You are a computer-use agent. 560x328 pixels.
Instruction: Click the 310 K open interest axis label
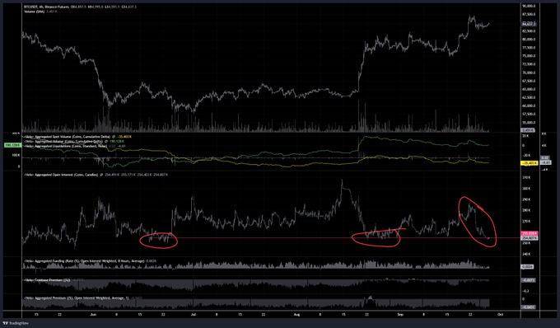coord(526,177)
